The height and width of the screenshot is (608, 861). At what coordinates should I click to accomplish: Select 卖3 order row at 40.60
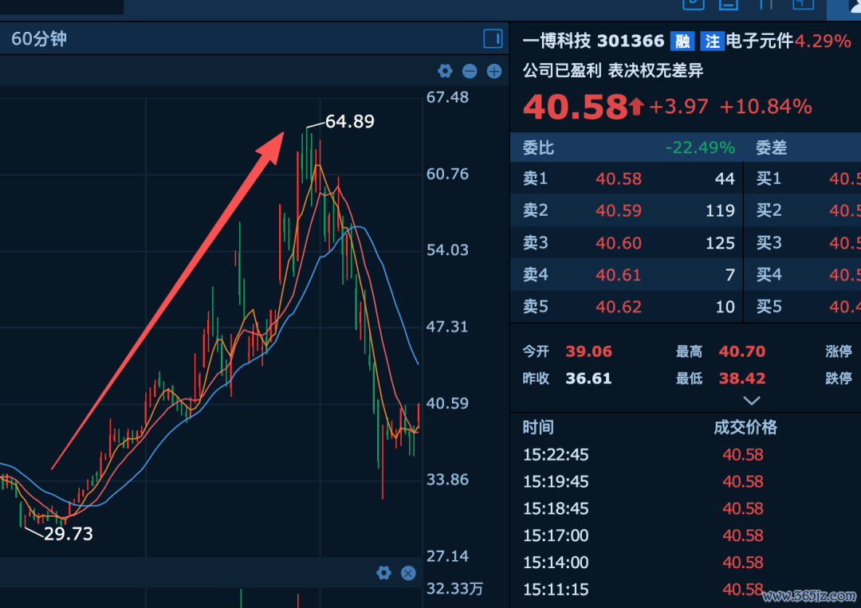click(x=627, y=242)
